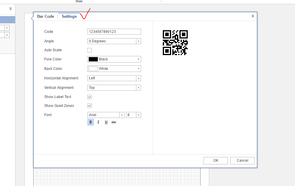295x186 pixels.
Task: Click the black Fore Color swatch
Action: 93,59
